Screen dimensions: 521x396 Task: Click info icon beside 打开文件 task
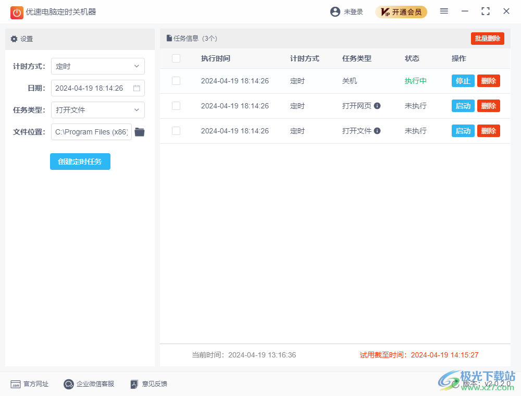(377, 131)
